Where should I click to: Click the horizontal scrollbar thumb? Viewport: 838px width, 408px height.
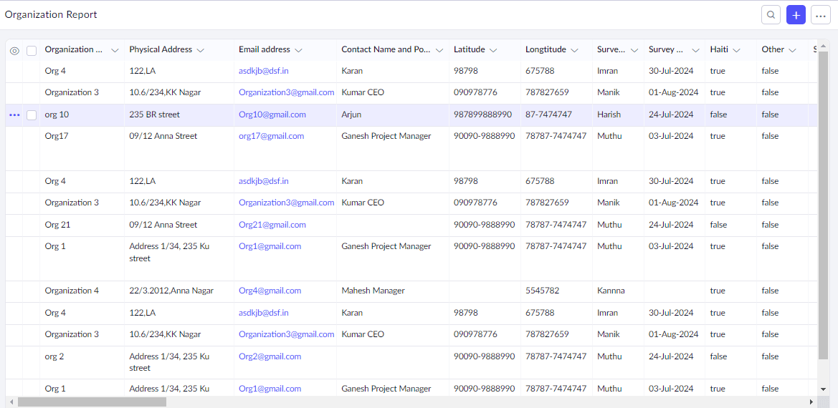coord(92,402)
